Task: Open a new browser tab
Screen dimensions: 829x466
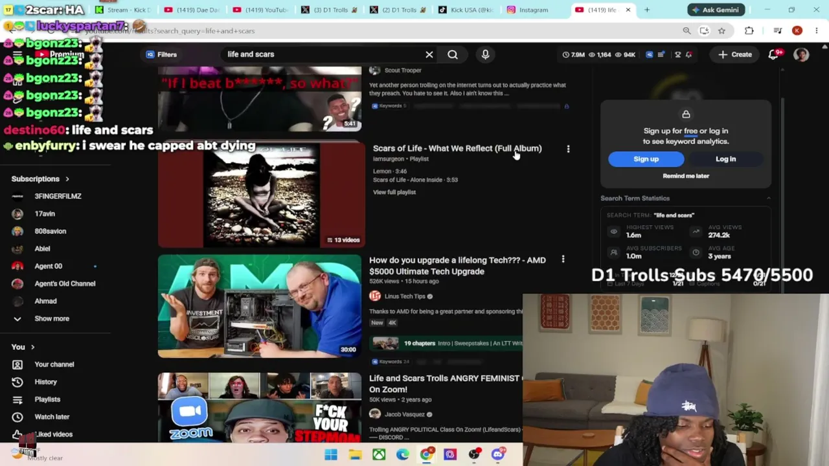Action: point(647,10)
